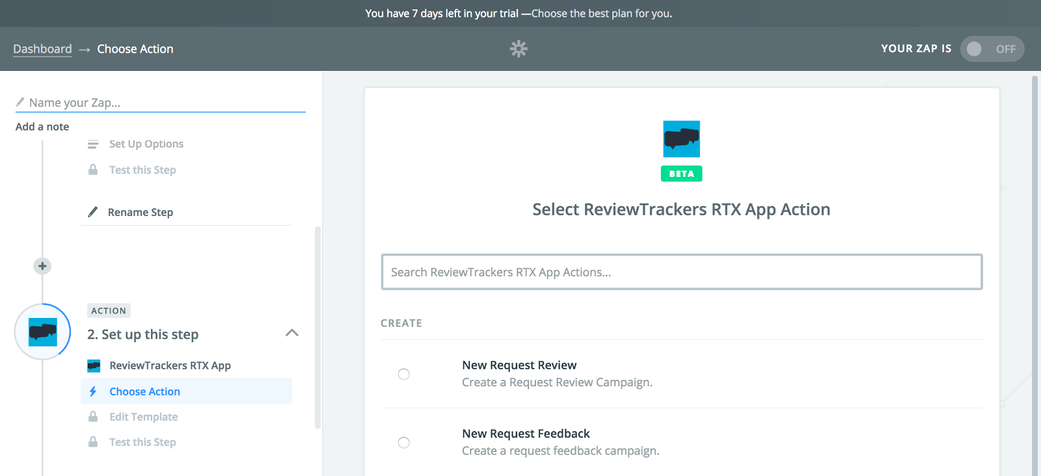Click Choose Action breadcrumb text

[x=135, y=49]
